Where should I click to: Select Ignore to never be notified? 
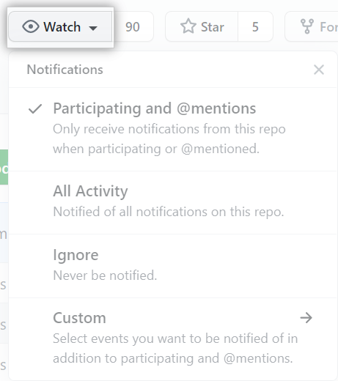coord(173,266)
